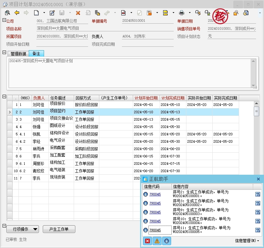This screenshot has width=264, height=248.
Task: Expand the dropdown arrow beside printer icon
Action: pyautogui.click(x=190, y=13)
